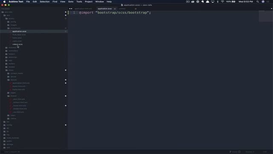
Task: Open the Sublime Text application menu
Action: pyautogui.click(x=16, y=2)
